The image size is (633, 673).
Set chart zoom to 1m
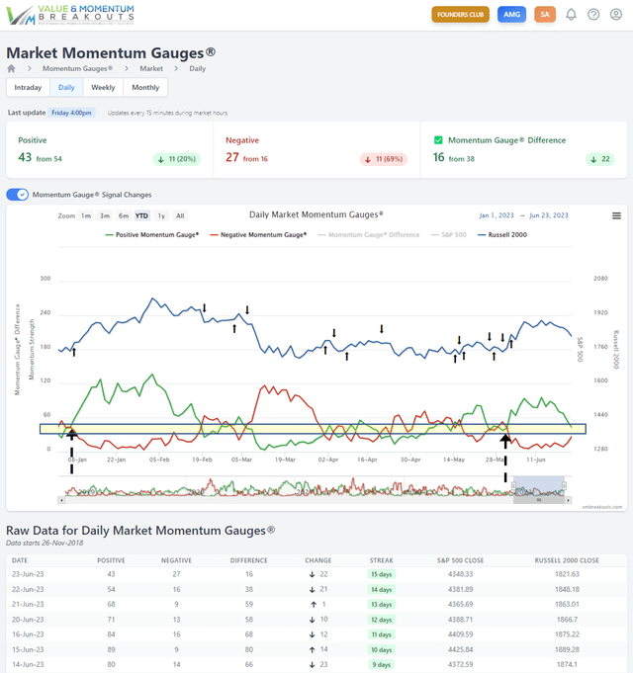(x=86, y=215)
